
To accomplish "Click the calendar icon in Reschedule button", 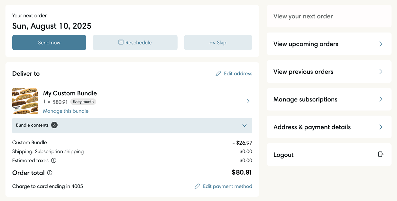I will pyautogui.click(x=121, y=42).
